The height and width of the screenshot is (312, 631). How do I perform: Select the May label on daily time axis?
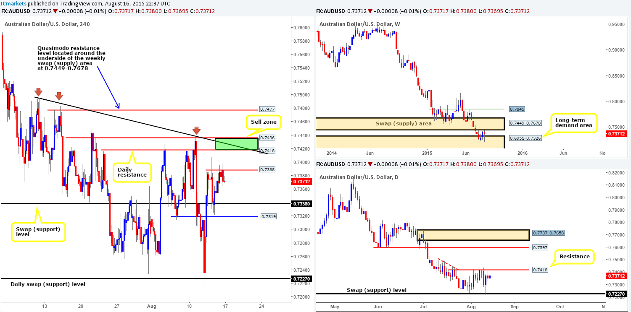(335, 306)
